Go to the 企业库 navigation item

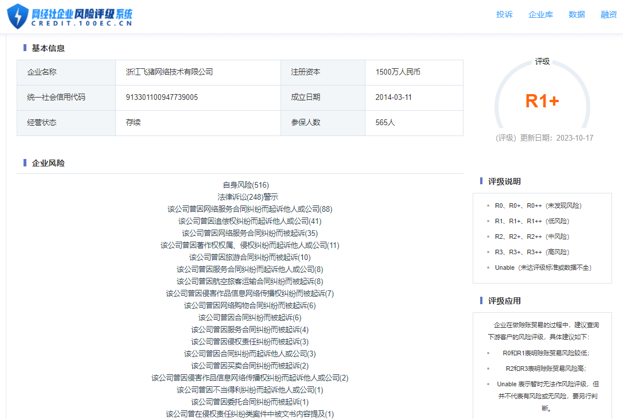[540, 15]
